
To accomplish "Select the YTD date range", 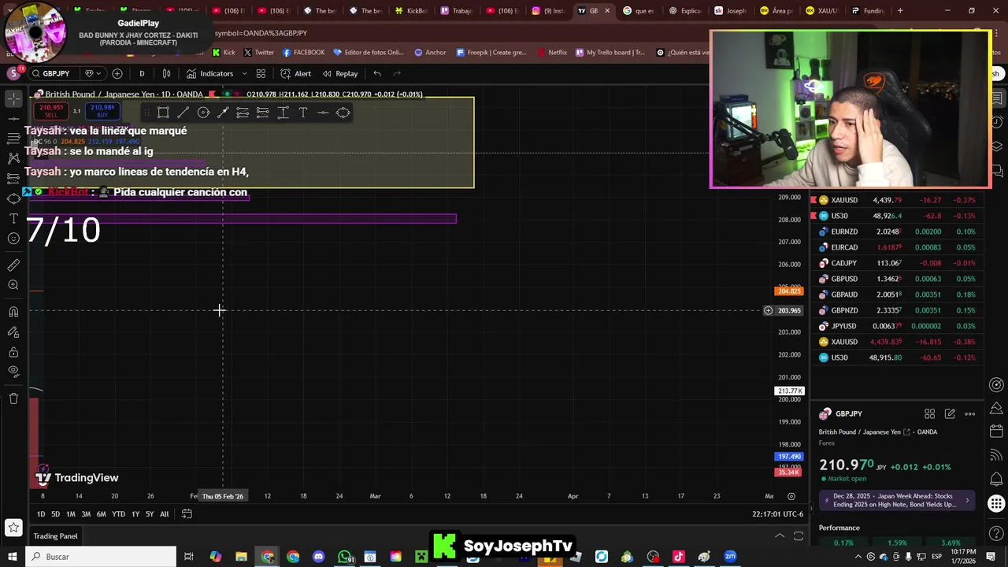I will [x=118, y=514].
